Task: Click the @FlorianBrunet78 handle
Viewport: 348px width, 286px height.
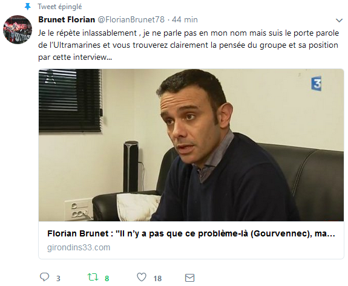Action: tap(131, 19)
